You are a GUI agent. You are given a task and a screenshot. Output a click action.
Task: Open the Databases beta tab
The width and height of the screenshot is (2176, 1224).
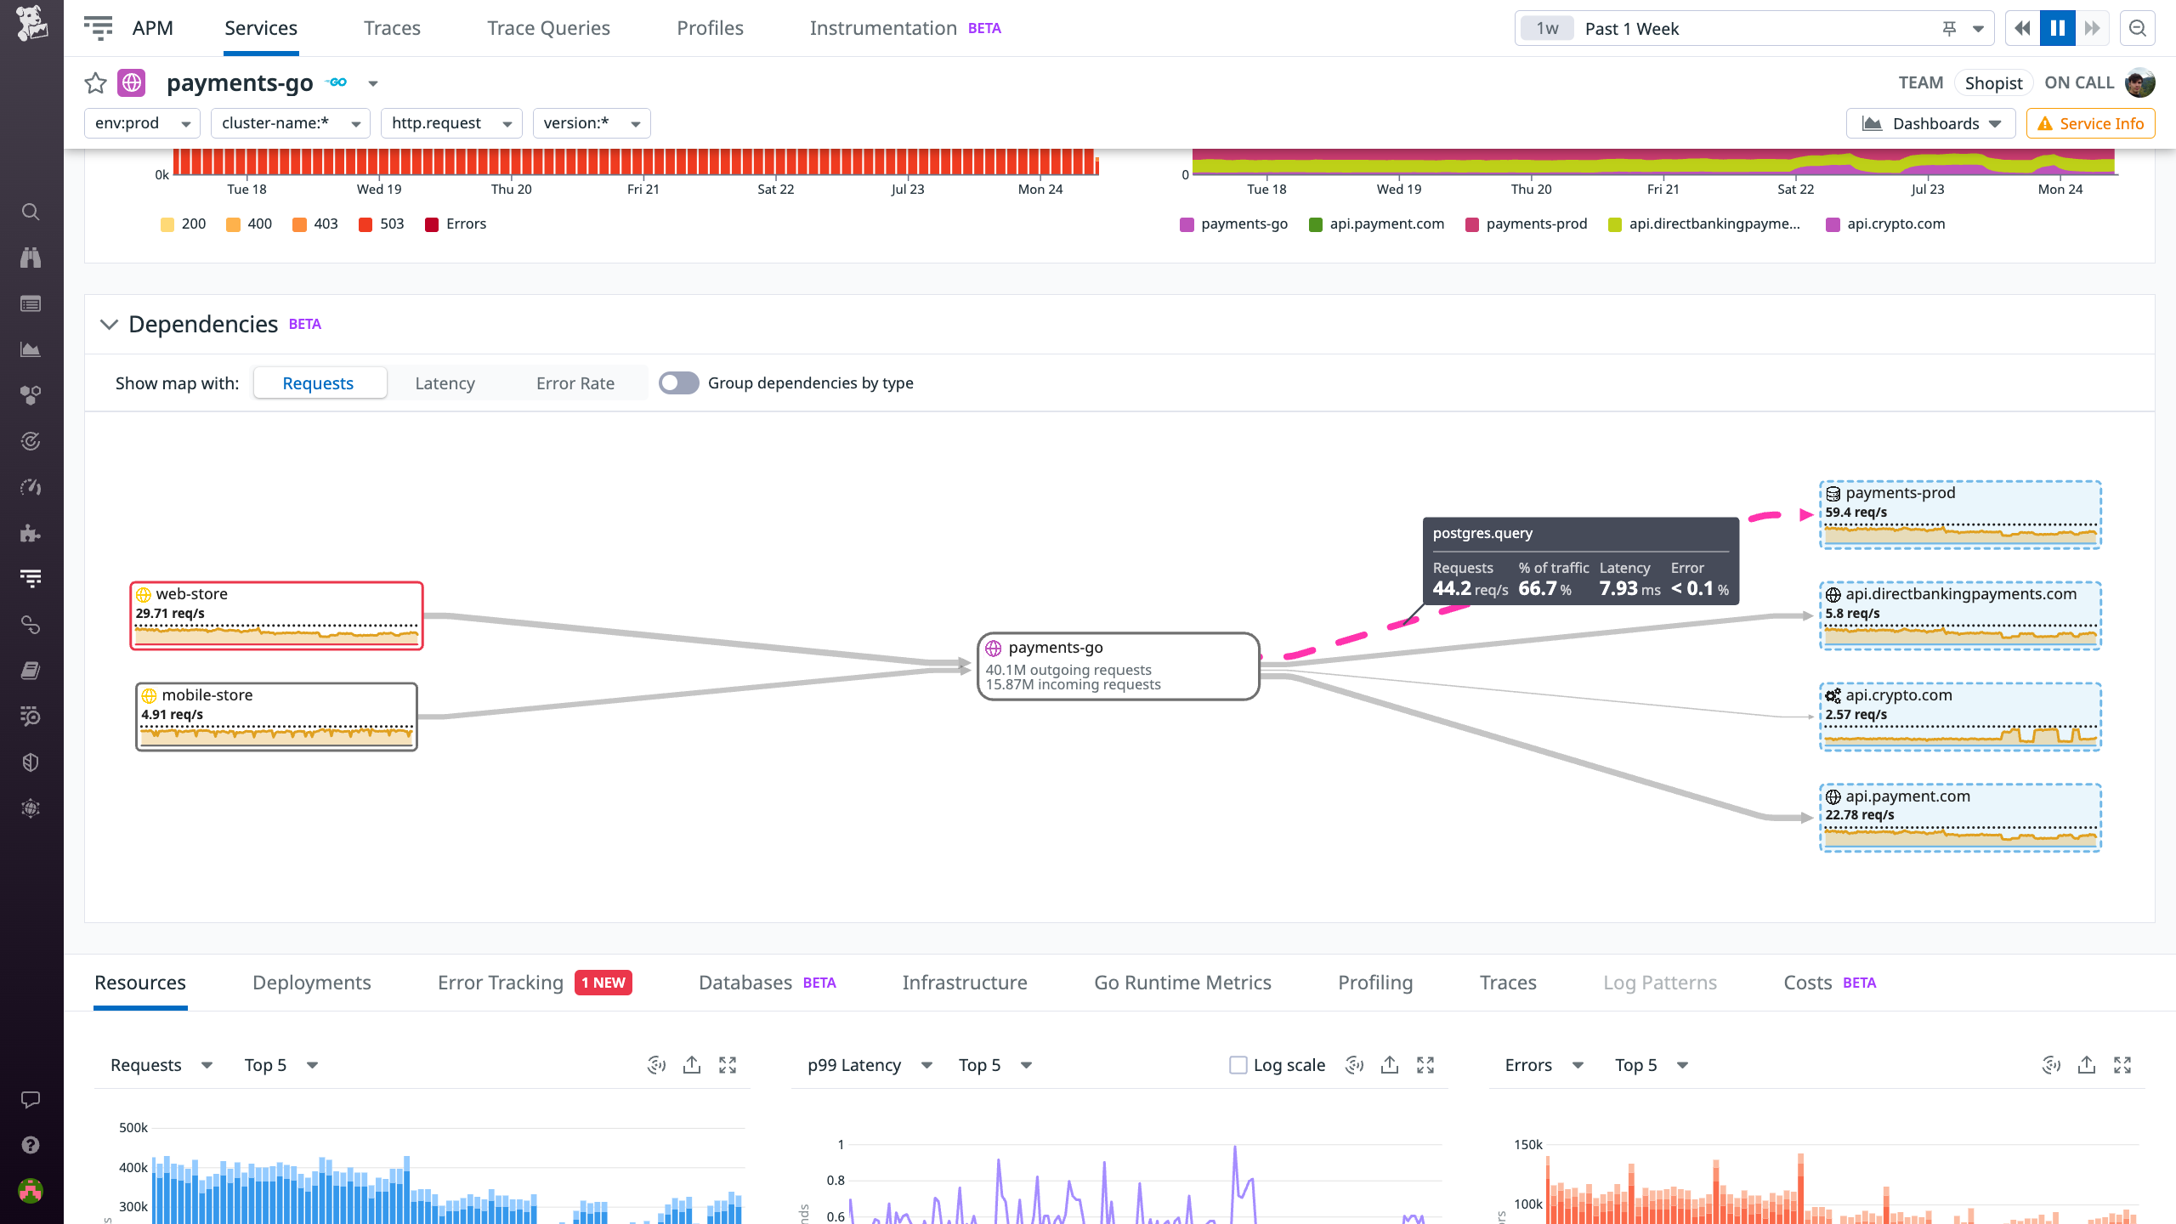point(745,983)
